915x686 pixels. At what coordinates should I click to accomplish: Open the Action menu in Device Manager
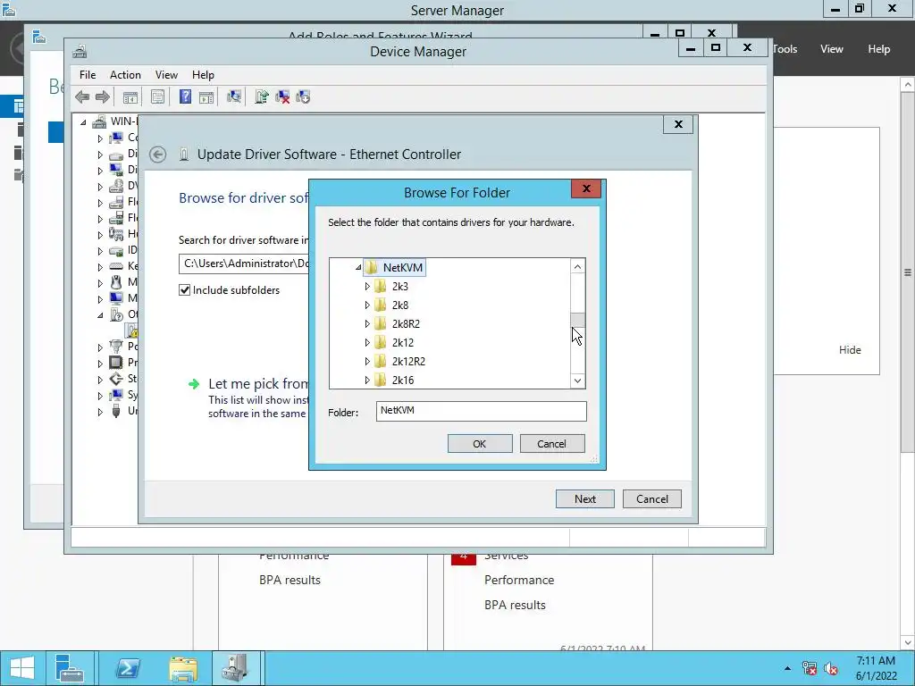click(125, 75)
